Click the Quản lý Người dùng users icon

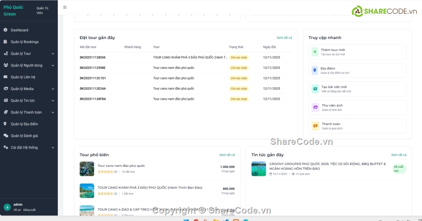6,65
